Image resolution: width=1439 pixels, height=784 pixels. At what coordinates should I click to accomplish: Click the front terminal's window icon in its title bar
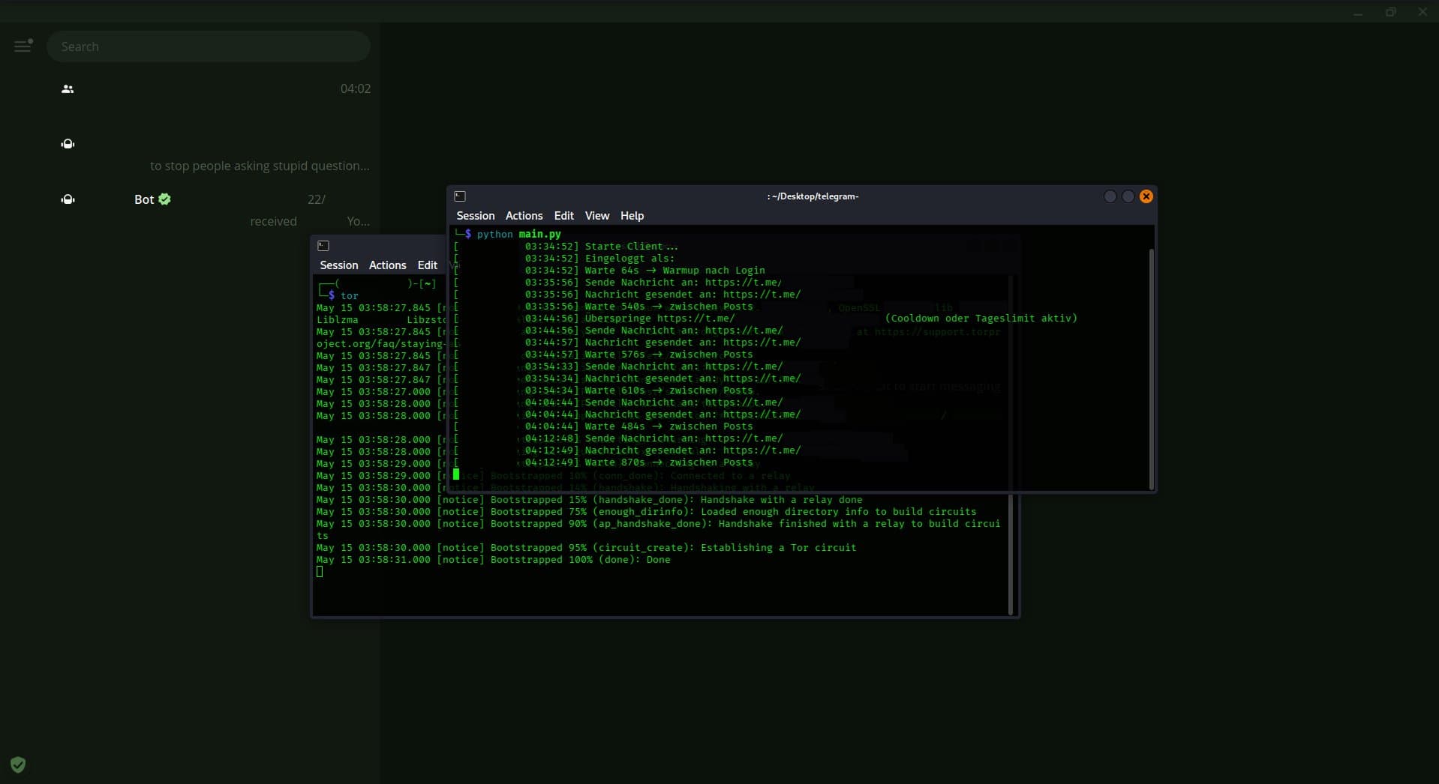(460, 196)
